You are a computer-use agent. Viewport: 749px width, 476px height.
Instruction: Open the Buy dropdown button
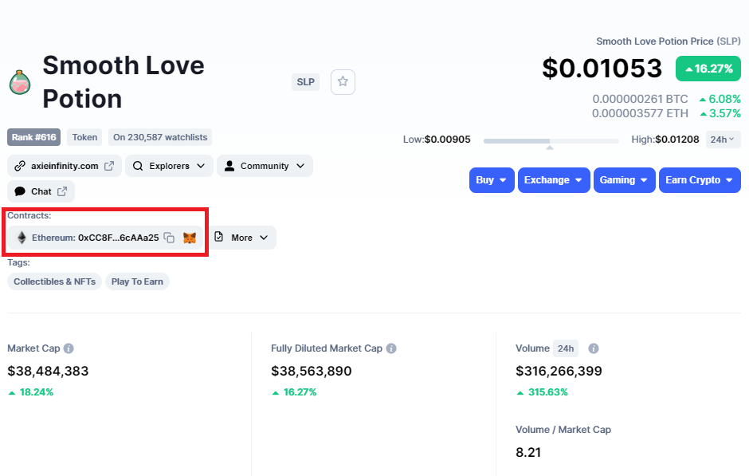(492, 180)
